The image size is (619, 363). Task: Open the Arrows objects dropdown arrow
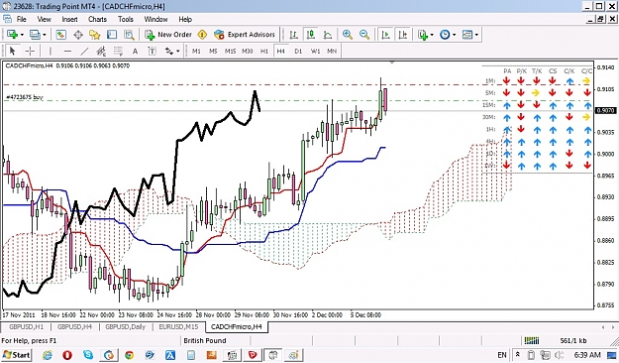click(178, 51)
